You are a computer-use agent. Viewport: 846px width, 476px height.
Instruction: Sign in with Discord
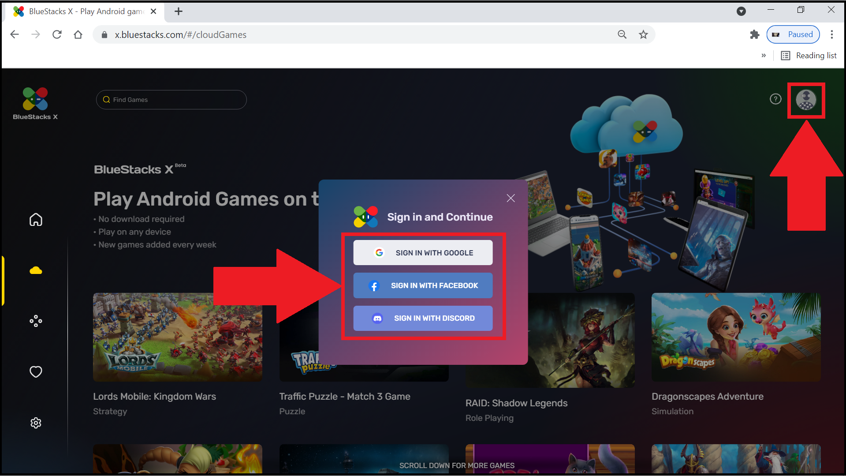[423, 318]
